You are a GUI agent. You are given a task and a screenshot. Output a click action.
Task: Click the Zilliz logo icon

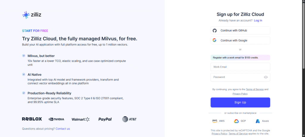[26, 15]
